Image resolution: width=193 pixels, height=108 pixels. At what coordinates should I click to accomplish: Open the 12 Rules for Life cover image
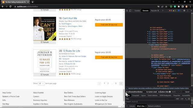(45, 61)
